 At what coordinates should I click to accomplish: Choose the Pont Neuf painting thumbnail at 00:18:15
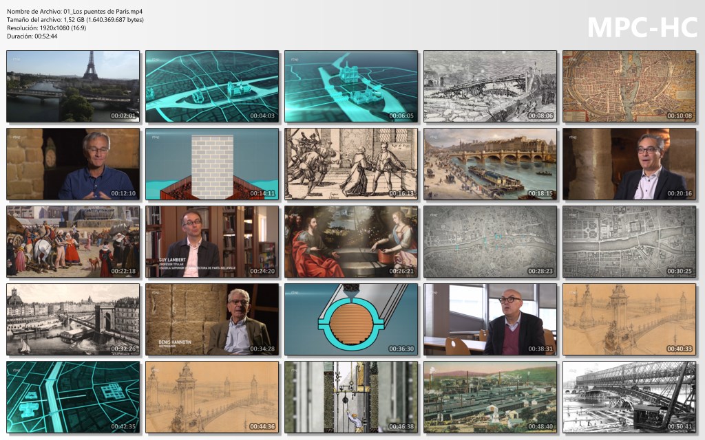[490, 164]
